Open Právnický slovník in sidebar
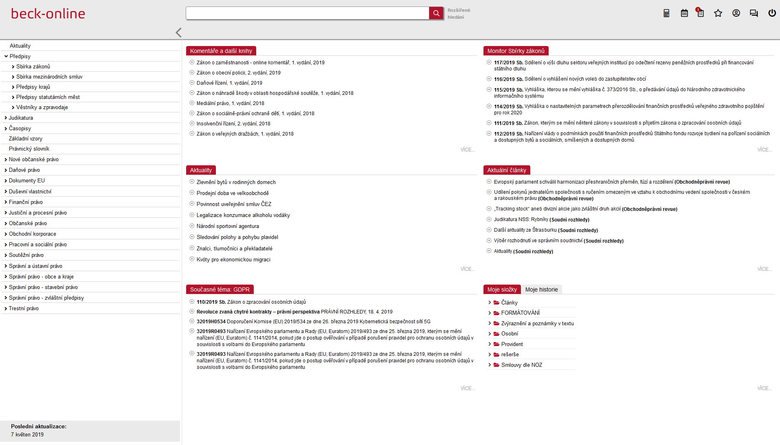This screenshot has height=445, width=780. [x=29, y=149]
